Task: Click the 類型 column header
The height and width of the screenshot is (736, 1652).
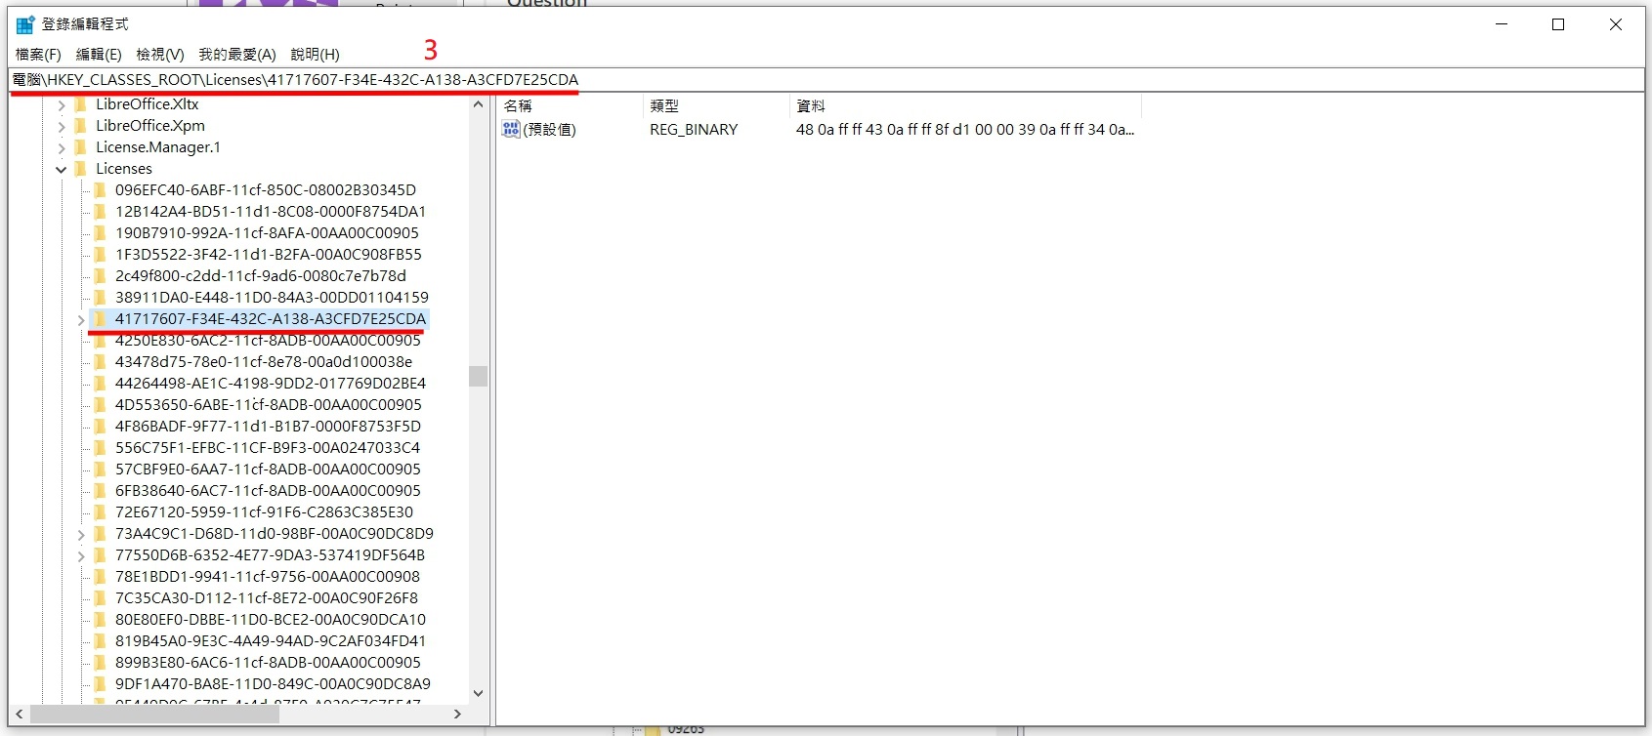Action: (x=716, y=105)
